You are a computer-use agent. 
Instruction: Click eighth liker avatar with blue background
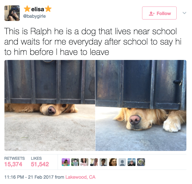[132, 162]
